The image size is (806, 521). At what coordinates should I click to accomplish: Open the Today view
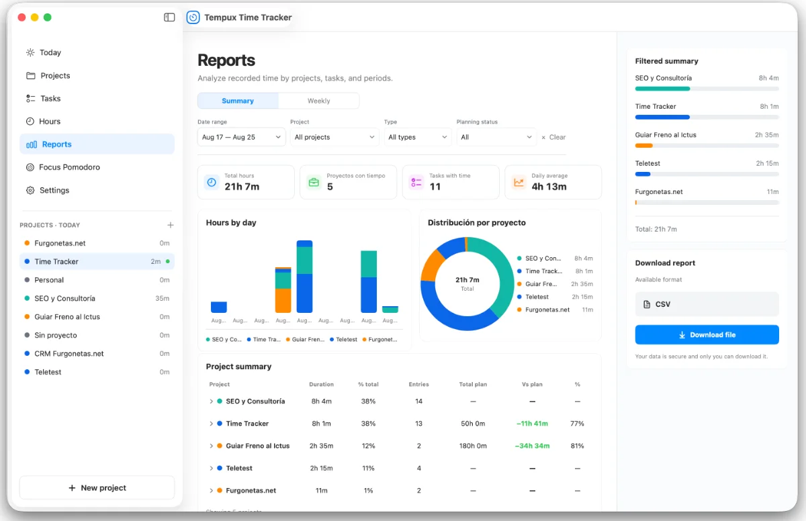tap(97, 52)
